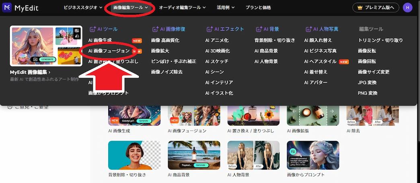Click the プレミアム版へ upgrade button

click(376, 8)
